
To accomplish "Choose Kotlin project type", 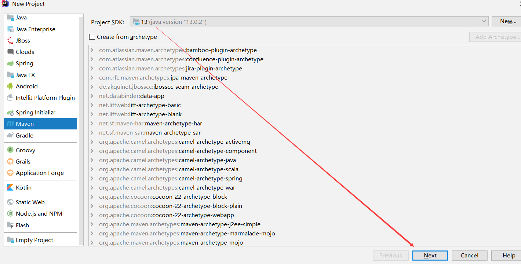I will pyautogui.click(x=40, y=187).
